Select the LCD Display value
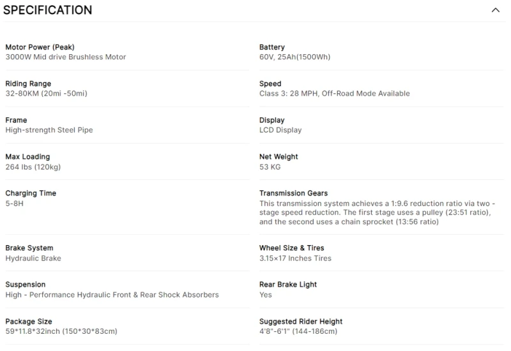Image resolution: width=511 pixels, height=351 pixels. [280, 130]
